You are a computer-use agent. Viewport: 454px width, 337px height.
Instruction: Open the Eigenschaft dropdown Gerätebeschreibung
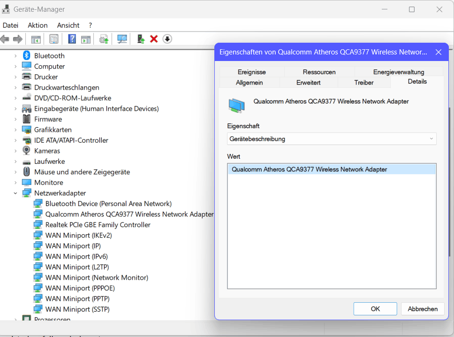pyautogui.click(x=332, y=139)
